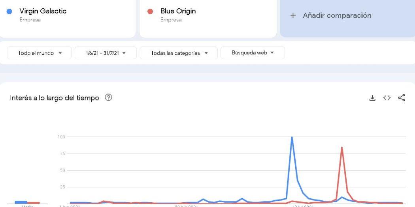Click the red average bar for Blue Origin
The width and height of the screenshot is (415, 207).
point(34,203)
